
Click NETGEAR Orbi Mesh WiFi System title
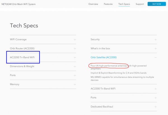point(18,4)
